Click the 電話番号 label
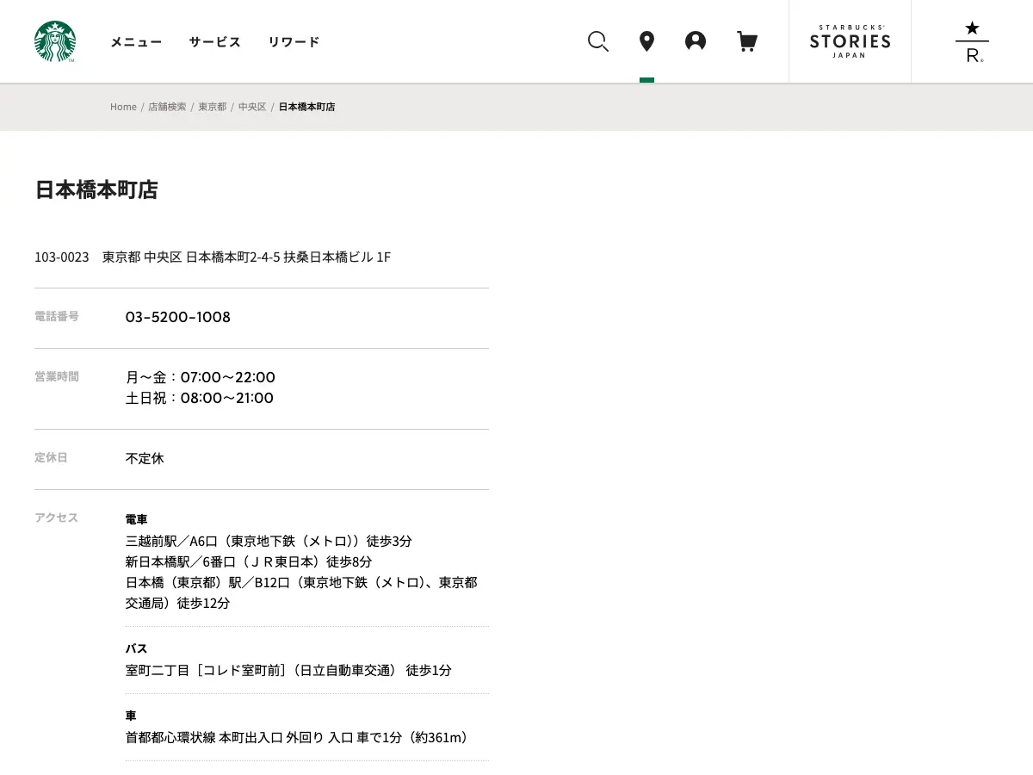This screenshot has width=1033, height=775. [x=57, y=316]
